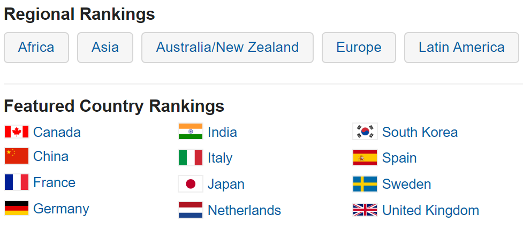
Task: Click the Germany flag icon
Action: [17, 208]
